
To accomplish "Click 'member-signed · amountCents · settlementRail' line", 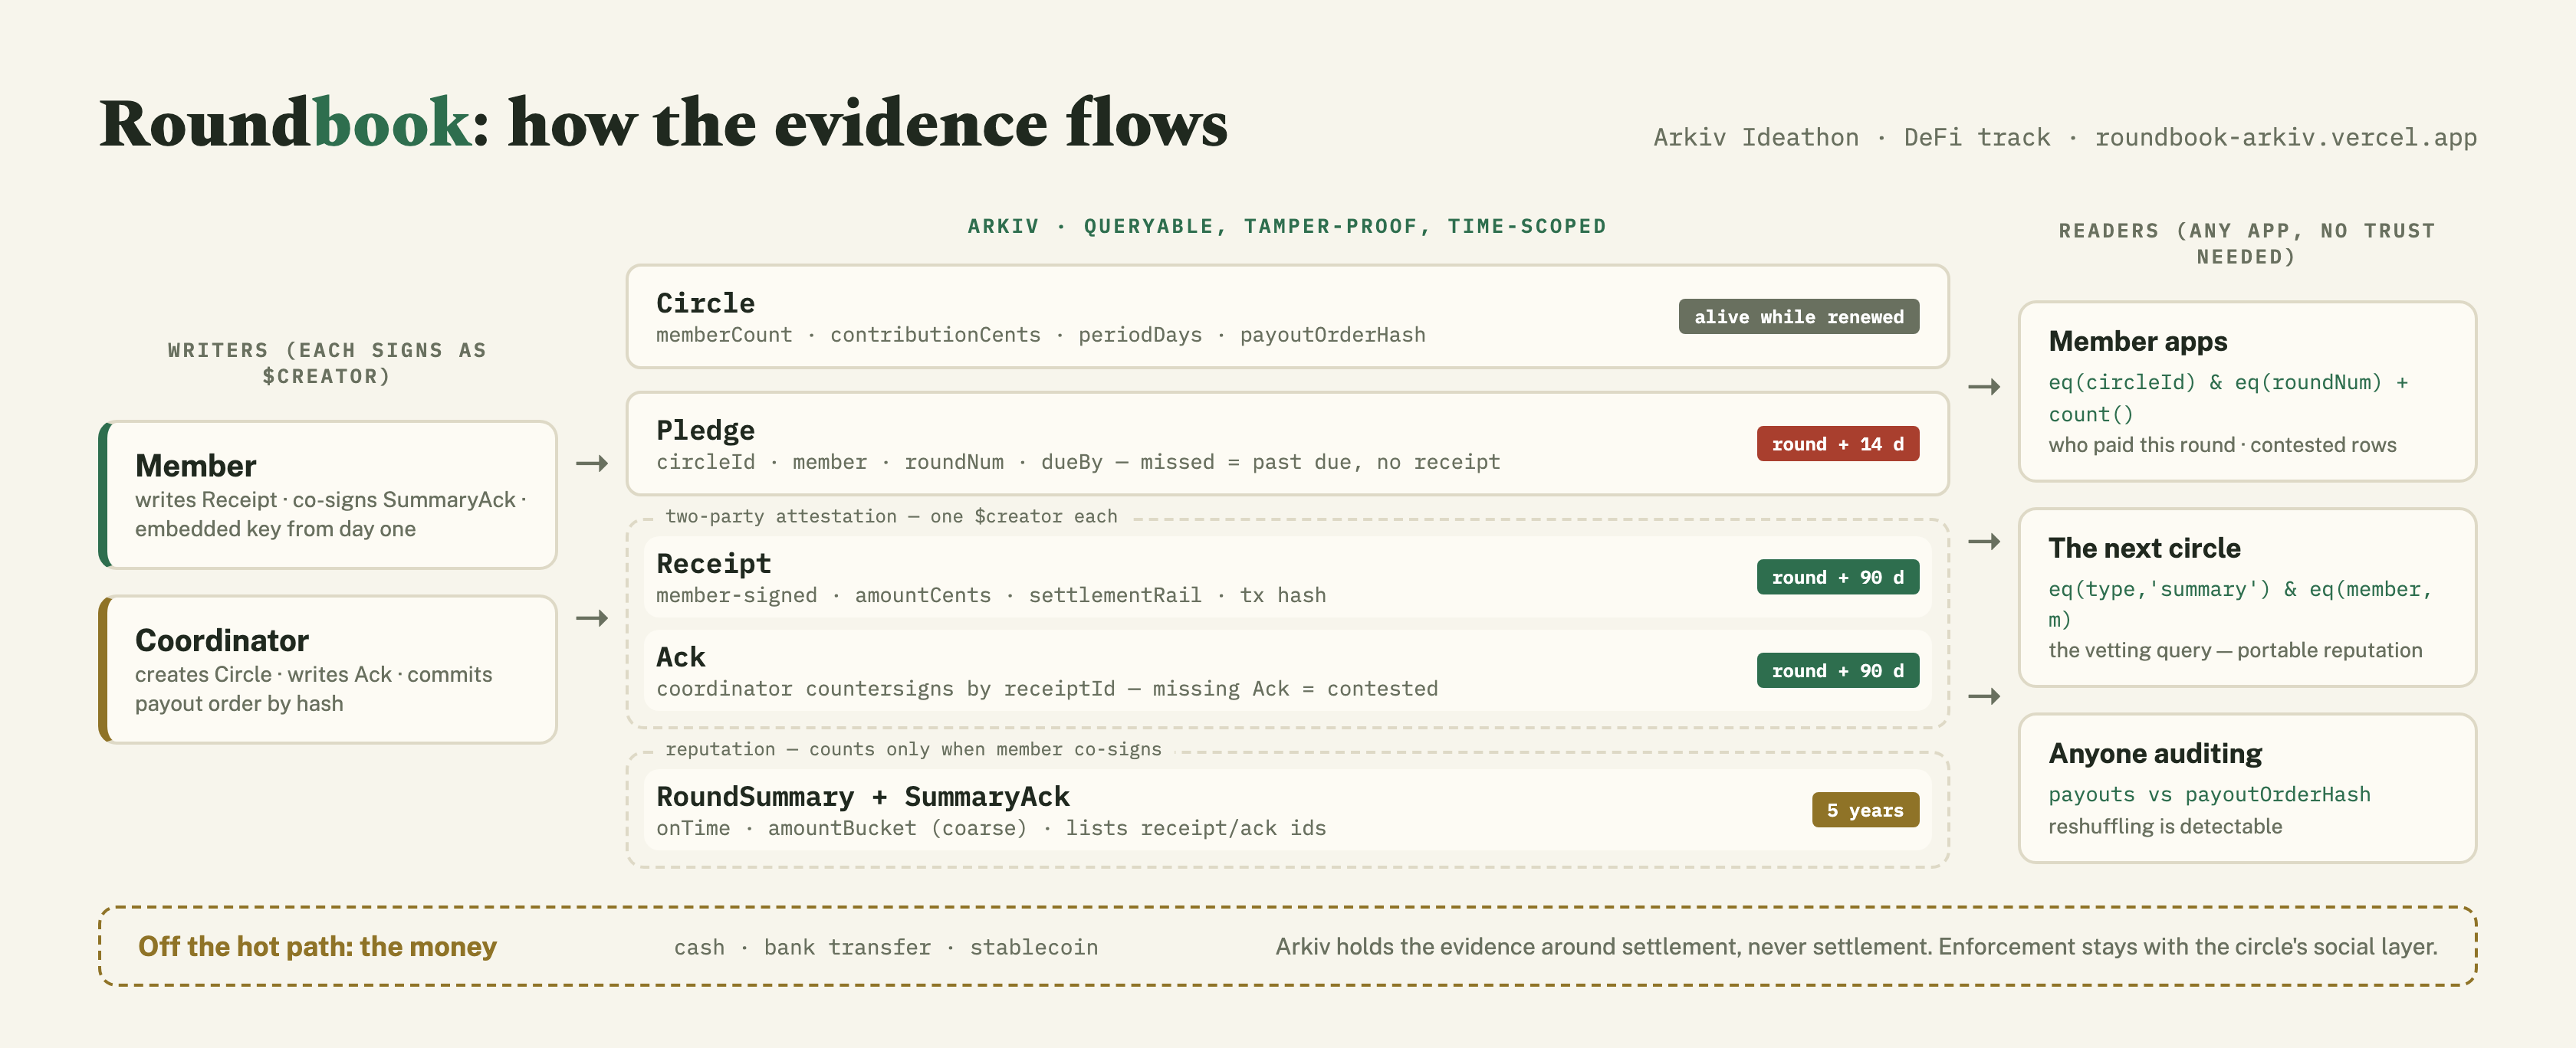I will [991, 595].
